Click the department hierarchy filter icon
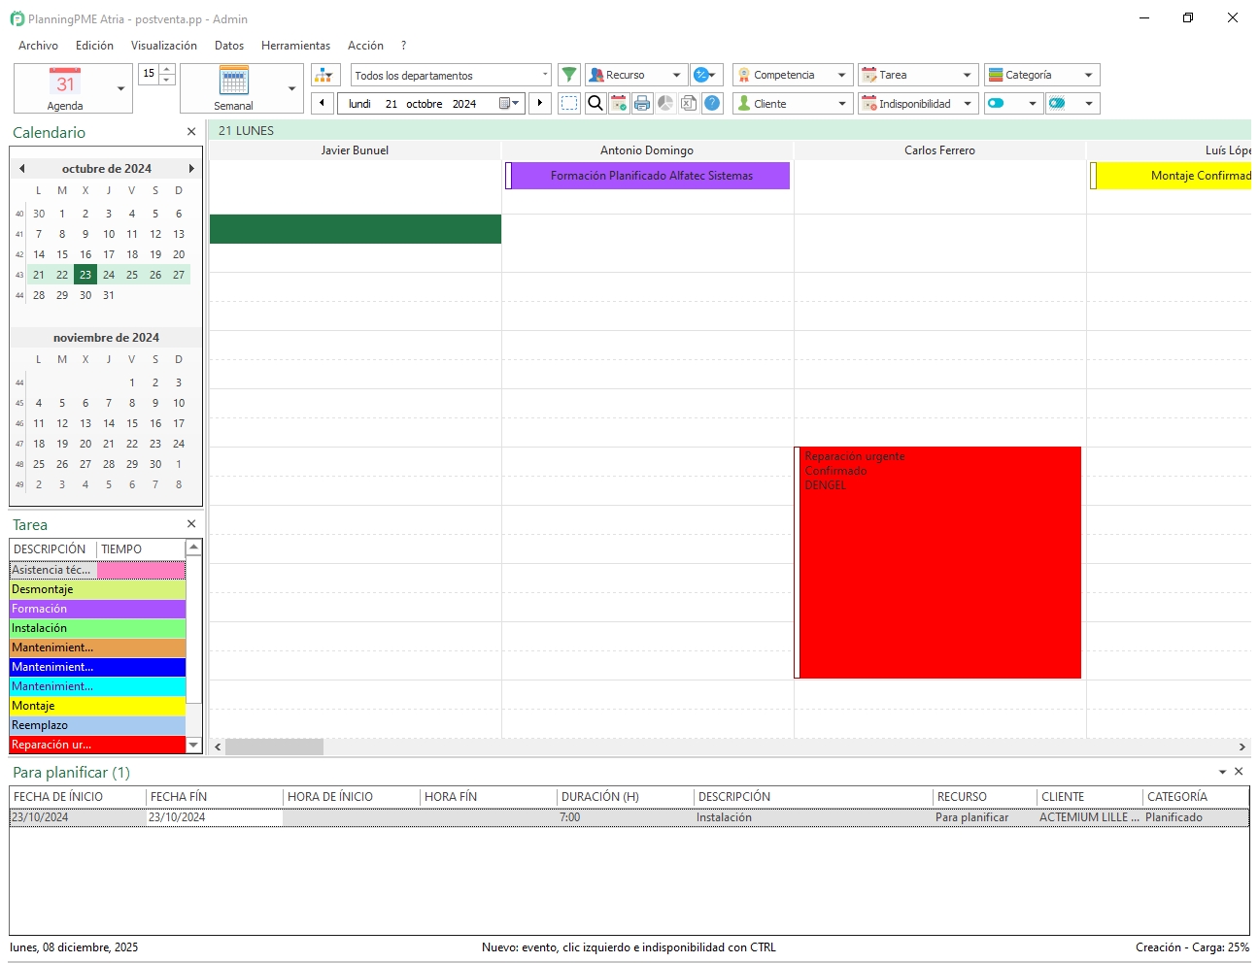Screen dimensions: 1259x963 (x=324, y=74)
